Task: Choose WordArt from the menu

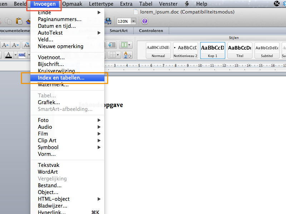Action: coord(67,172)
